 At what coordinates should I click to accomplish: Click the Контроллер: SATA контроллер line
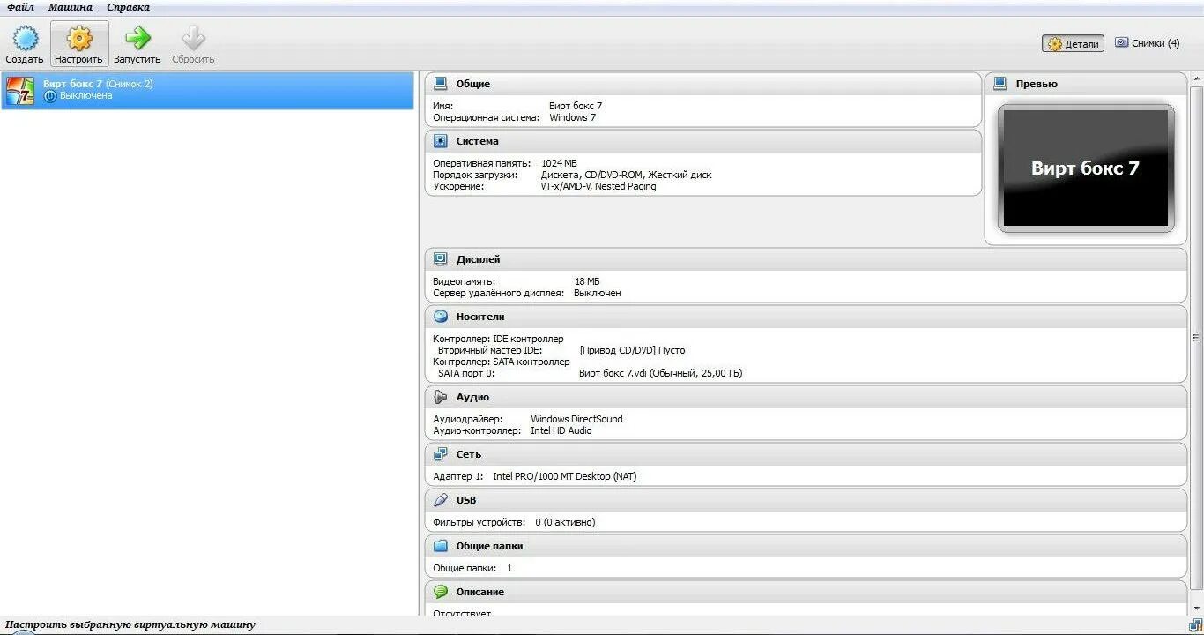[502, 362]
